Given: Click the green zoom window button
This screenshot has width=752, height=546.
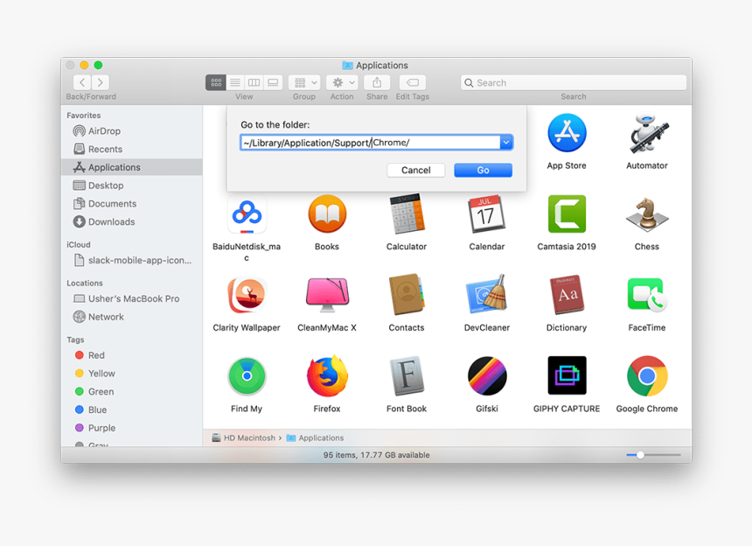Looking at the screenshot, I should (x=98, y=65).
